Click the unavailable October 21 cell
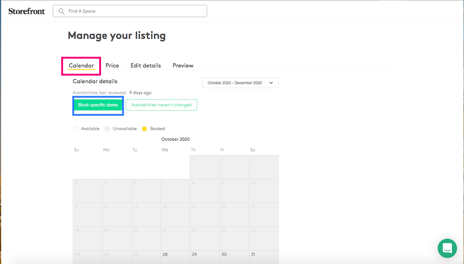This screenshot has width=464, height=264. [x=175, y=239]
